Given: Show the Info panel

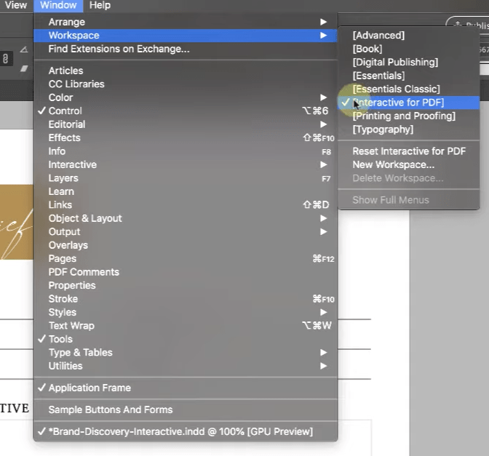Looking at the screenshot, I should tap(186, 151).
